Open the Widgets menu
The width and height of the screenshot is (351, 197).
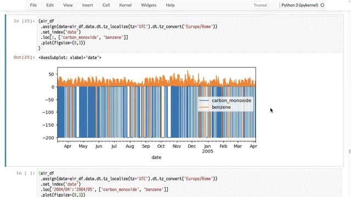coord(149,5)
